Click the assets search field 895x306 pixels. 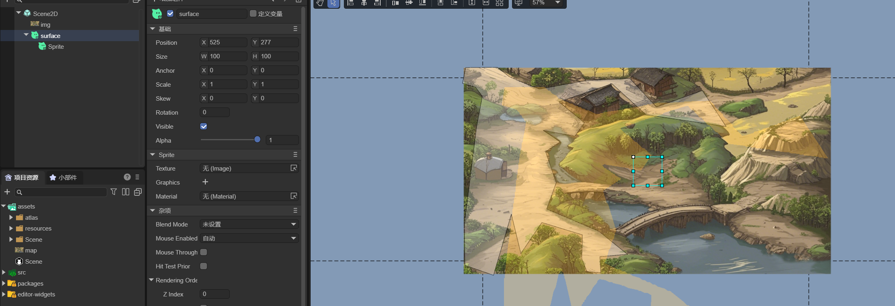click(61, 192)
